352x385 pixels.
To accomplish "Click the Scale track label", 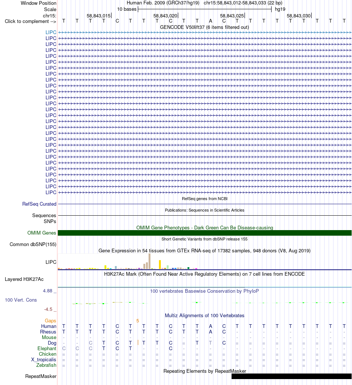I will (x=50, y=9).
